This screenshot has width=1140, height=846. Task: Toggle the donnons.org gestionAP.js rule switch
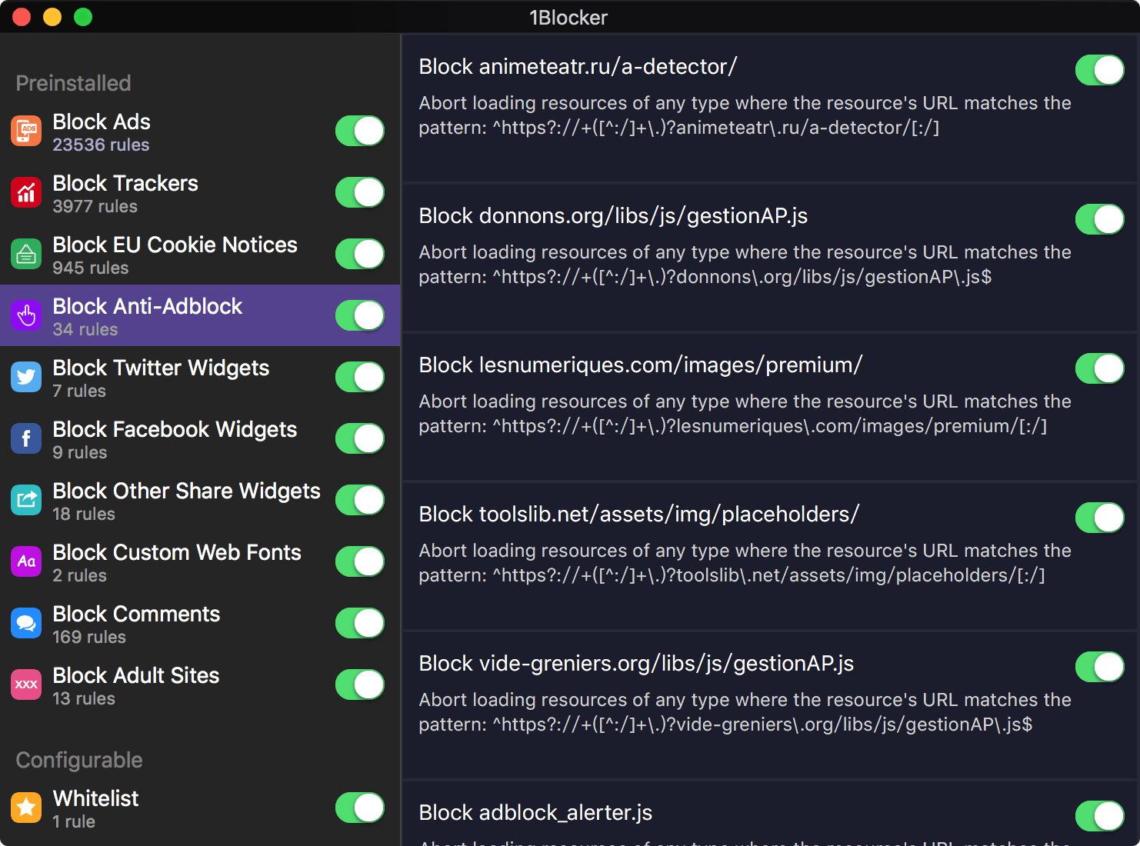(1100, 219)
